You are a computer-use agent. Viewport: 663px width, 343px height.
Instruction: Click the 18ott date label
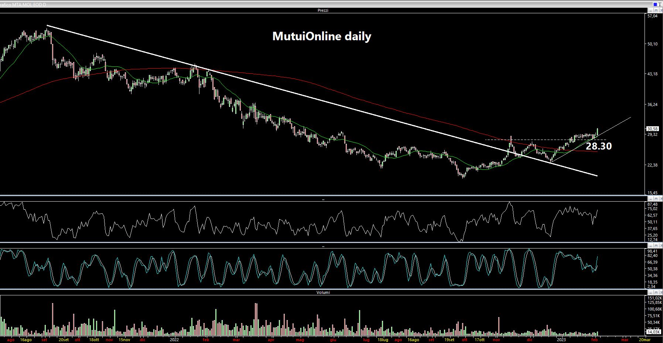coord(94,340)
